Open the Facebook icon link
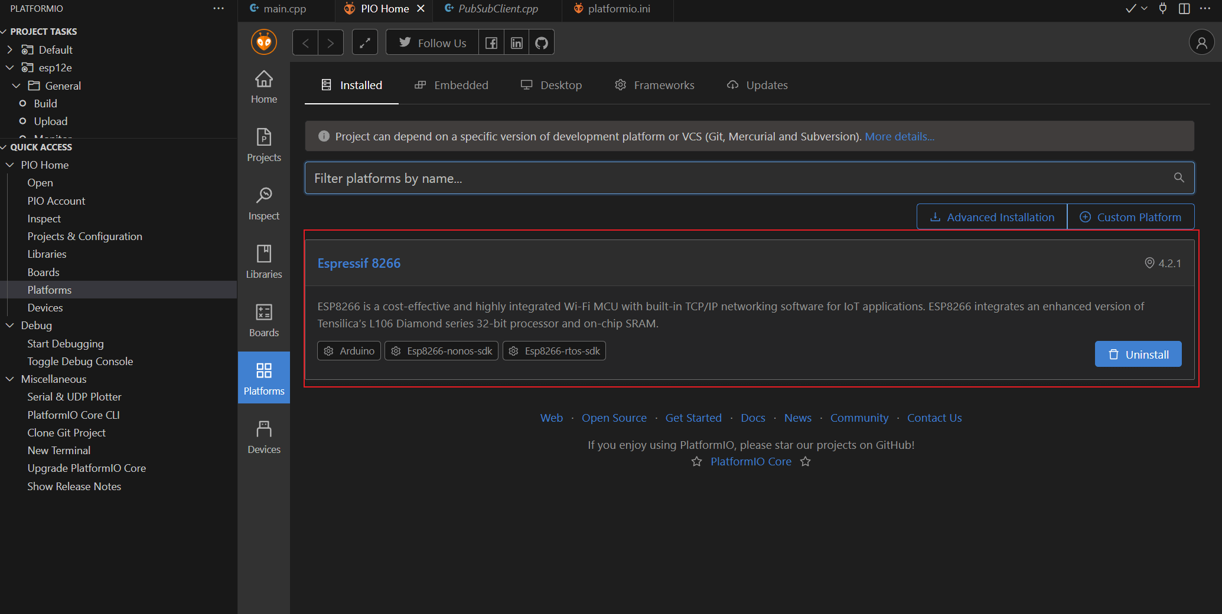The width and height of the screenshot is (1222, 614). 491,43
